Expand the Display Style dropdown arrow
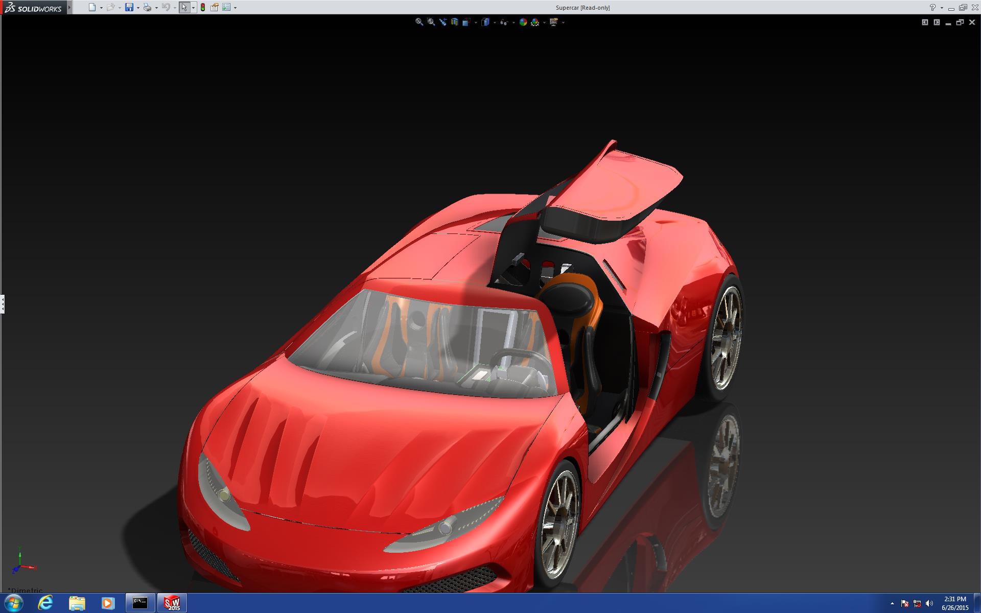Viewport: 981px width, 613px height. pyautogui.click(x=495, y=22)
